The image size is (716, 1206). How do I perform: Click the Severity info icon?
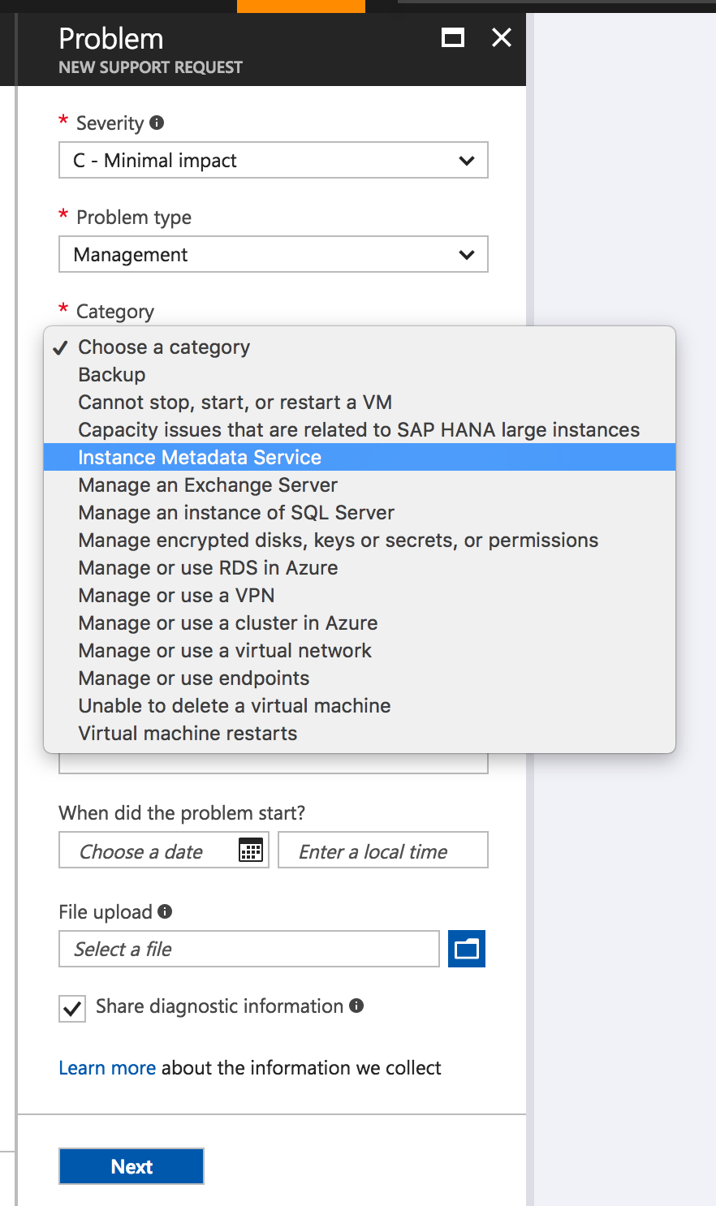[x=157, y=123]
